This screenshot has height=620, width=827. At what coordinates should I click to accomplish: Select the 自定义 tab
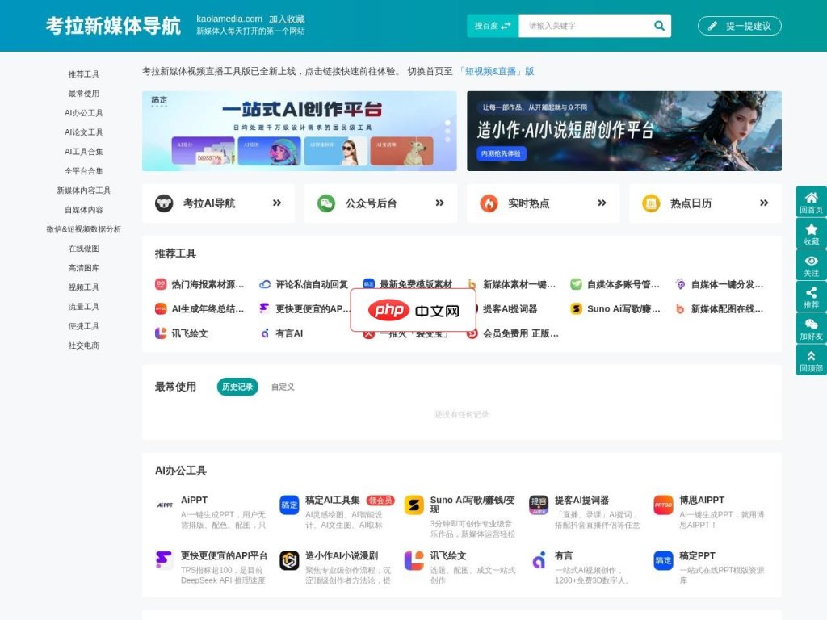(x=283, y=387)
